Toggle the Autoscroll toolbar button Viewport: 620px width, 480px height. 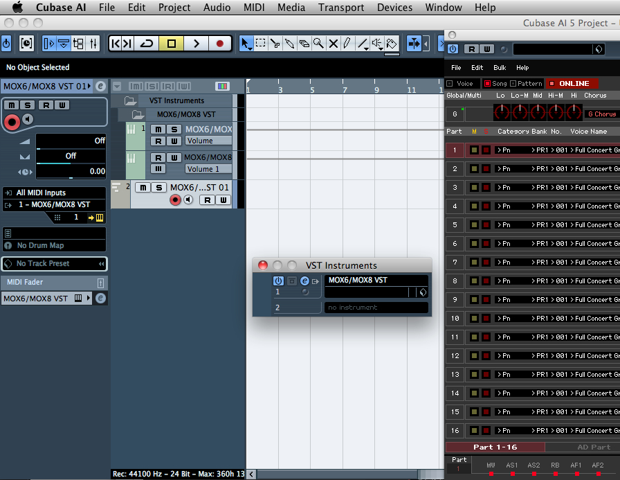[414, 43]
